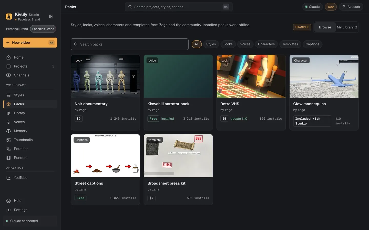Viewport: 369px width, 230px height.
Task: Click the YouTube analytics chart icon
Action: (8, 178)
